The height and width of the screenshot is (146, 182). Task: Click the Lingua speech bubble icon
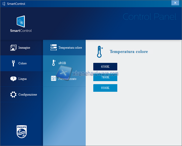coord(13,79)
